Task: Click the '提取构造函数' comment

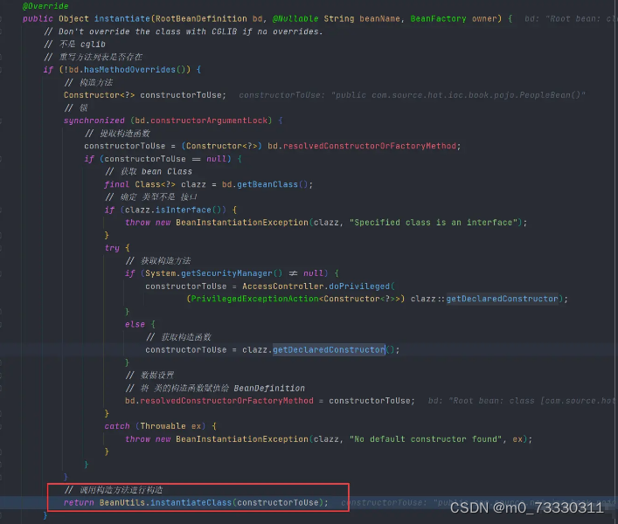Action: click(x=117, y=133)
